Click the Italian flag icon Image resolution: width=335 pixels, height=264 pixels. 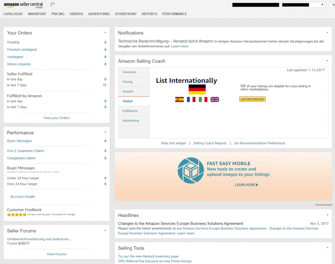pos(203,99)
